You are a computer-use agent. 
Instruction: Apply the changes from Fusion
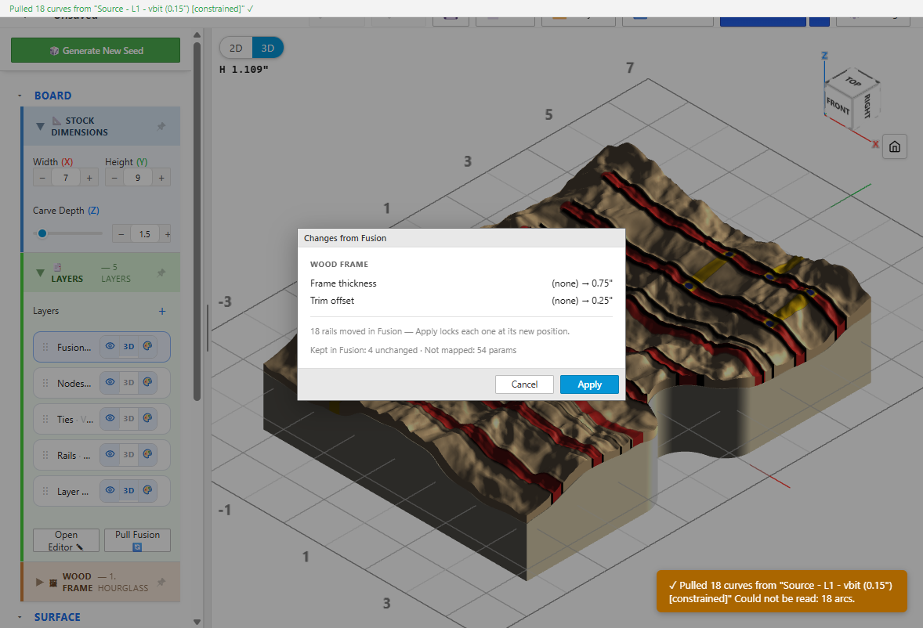[589, 384]
